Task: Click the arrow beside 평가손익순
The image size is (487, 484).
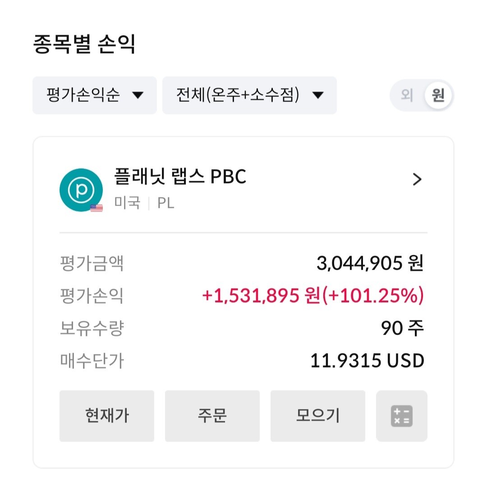Action: [138, 95]
